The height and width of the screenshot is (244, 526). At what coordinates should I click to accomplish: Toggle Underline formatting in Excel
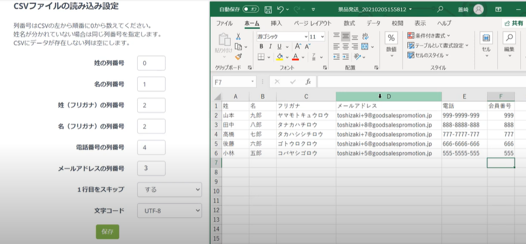pyautogui.click(x=278, y=47)
